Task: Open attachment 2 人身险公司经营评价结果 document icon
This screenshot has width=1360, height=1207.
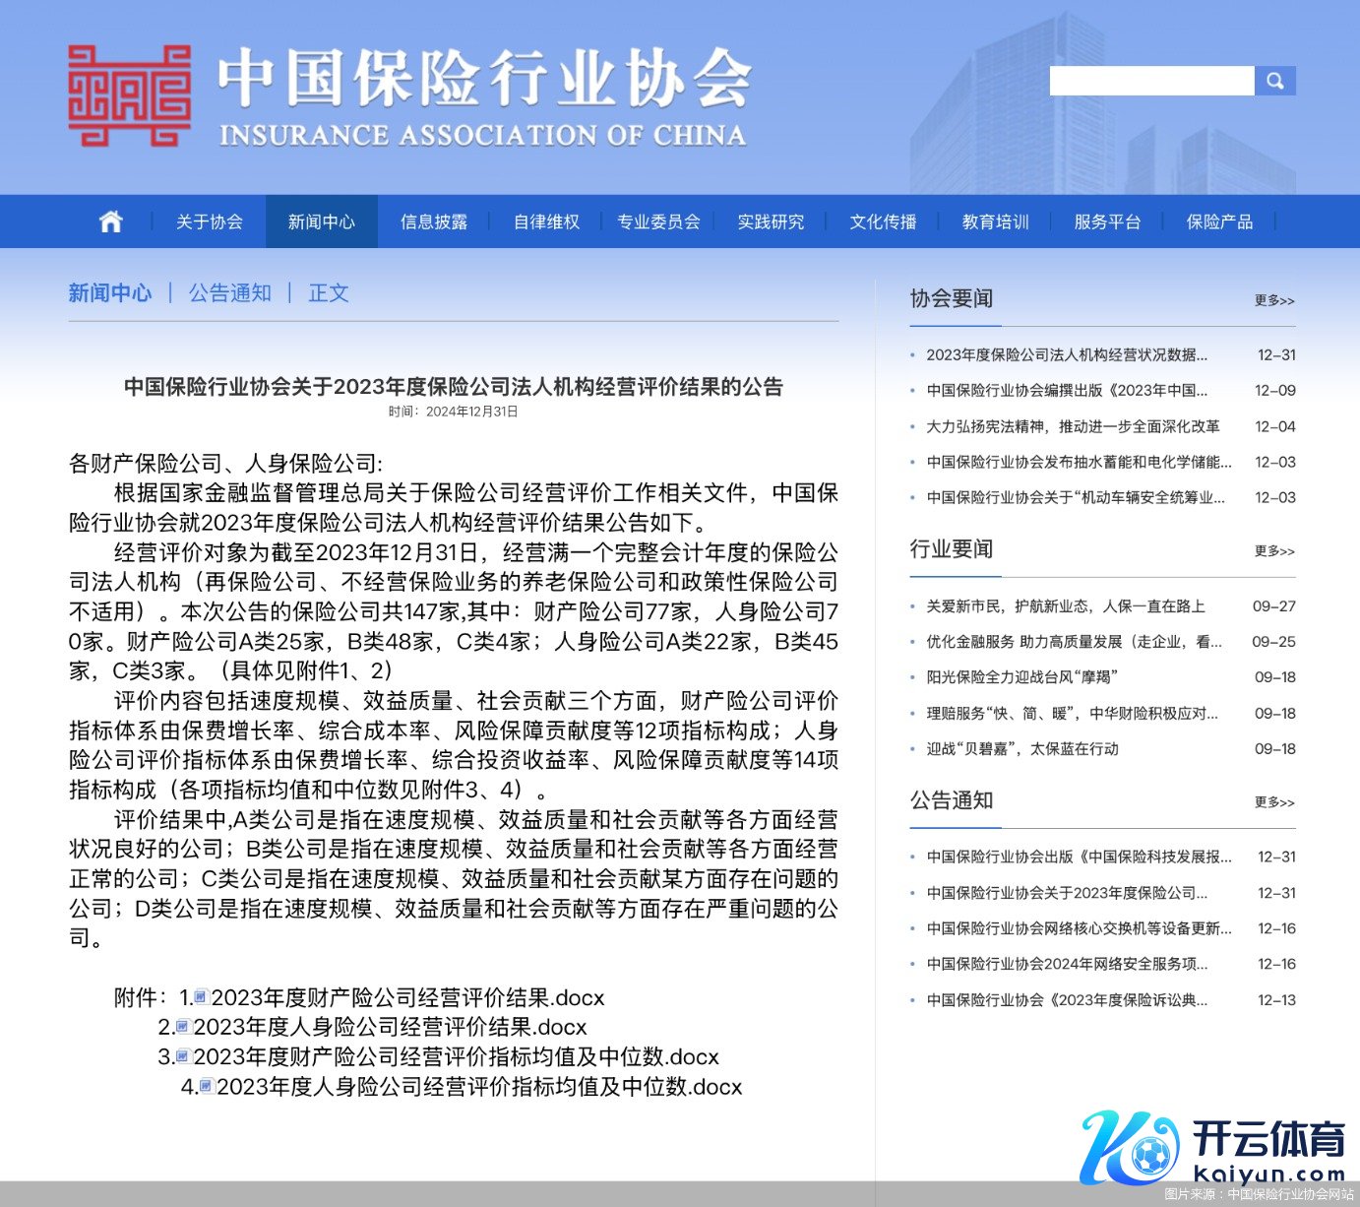Action: pyautogui.click(x=181, y=1027)
